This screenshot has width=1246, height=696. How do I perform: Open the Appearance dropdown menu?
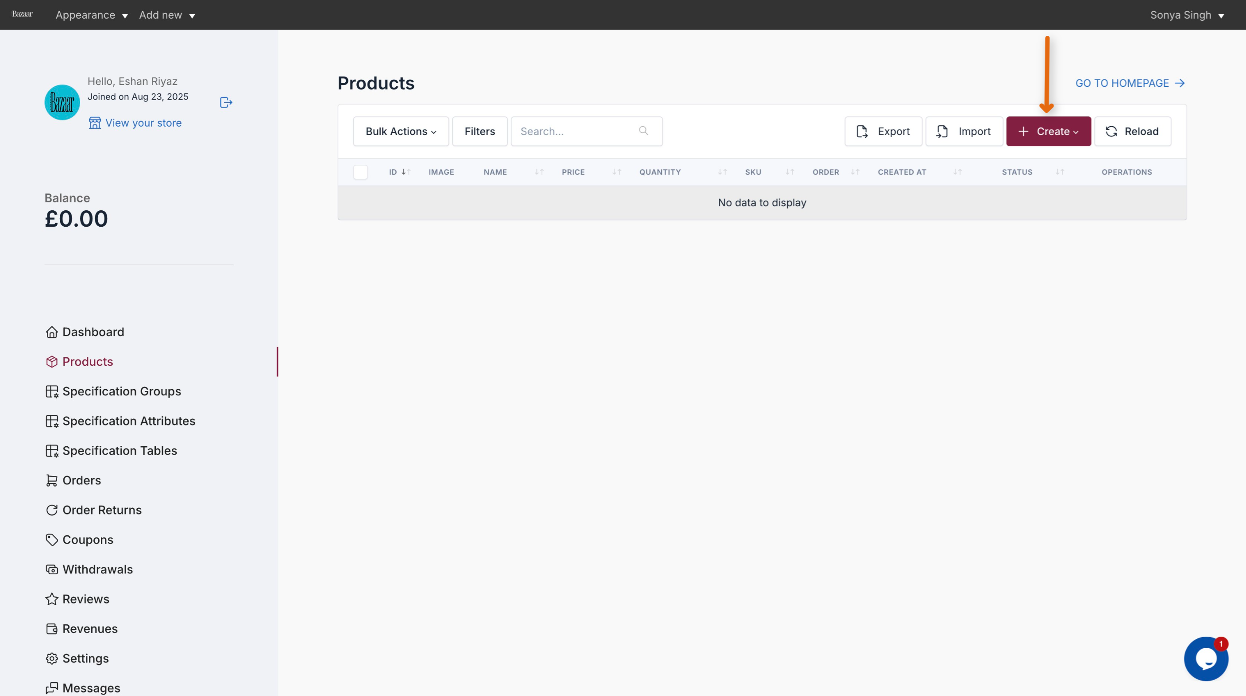point(92,15)
